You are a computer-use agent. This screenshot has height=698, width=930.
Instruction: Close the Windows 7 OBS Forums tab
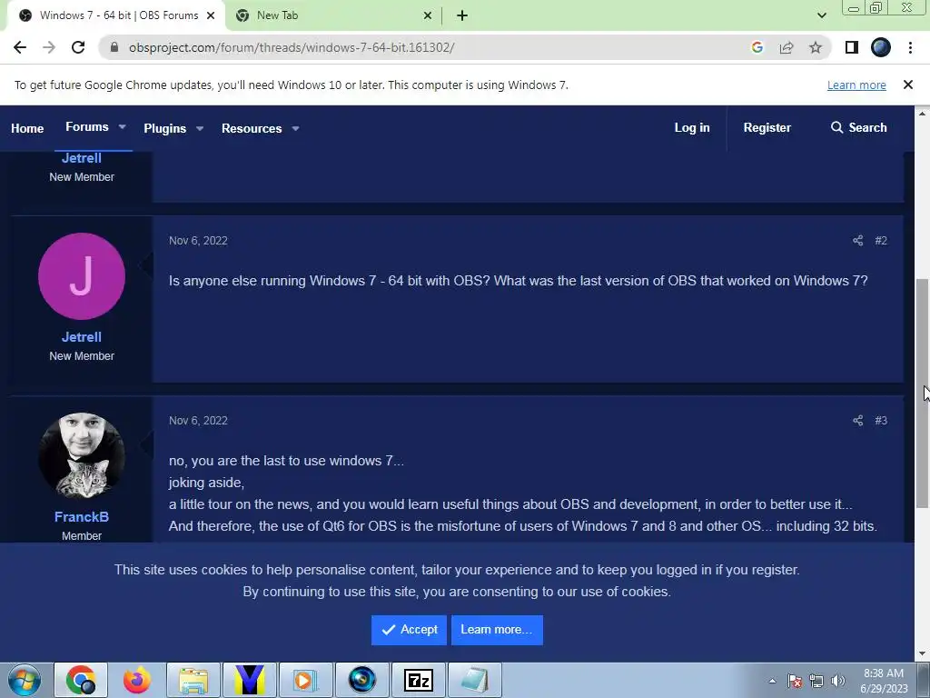[x=211, y=15]
